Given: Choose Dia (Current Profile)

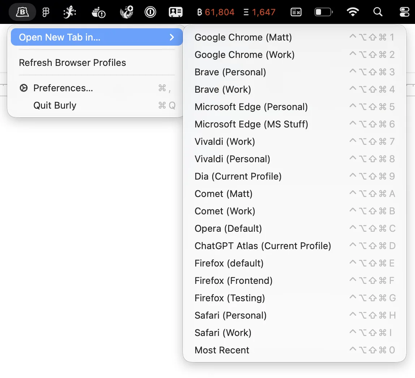Looking at the screenshot, I should click(295, 176).
